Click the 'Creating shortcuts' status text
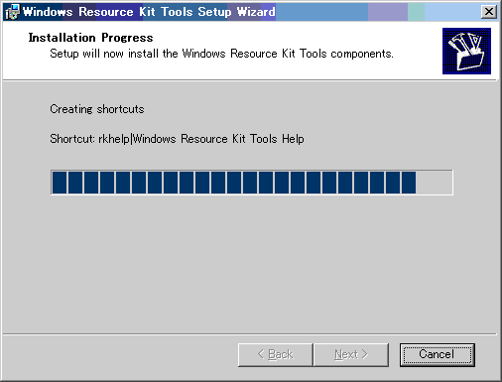 [x=97, y=109]
